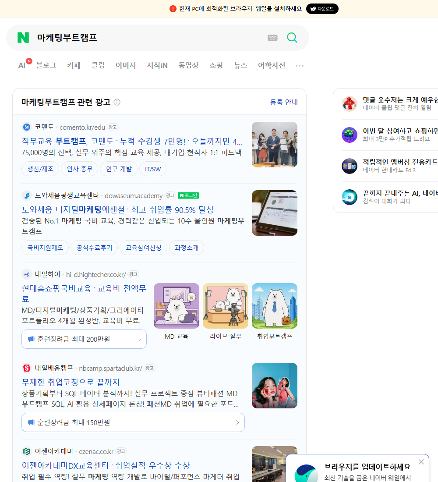Click the 코멘토 favicon icon
This screenshot has height=482, width=438.
coord(27,127)
